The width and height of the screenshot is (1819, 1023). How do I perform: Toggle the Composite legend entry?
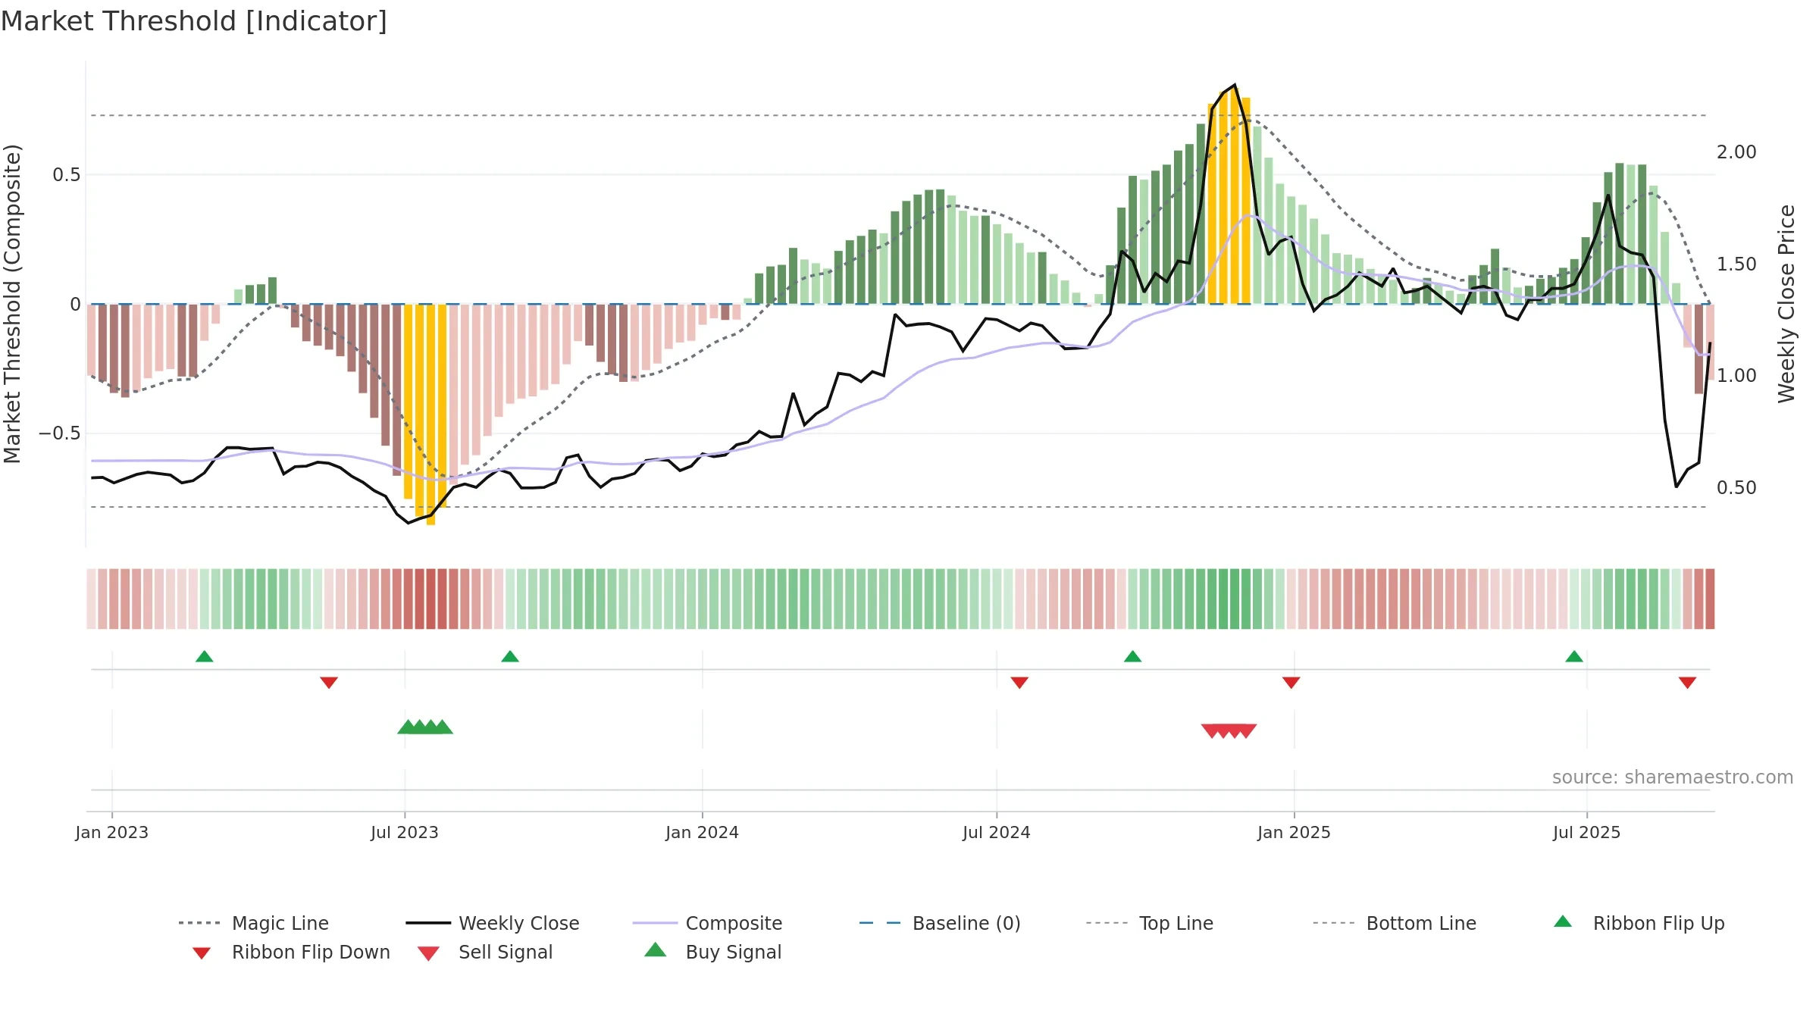[707, 923]
